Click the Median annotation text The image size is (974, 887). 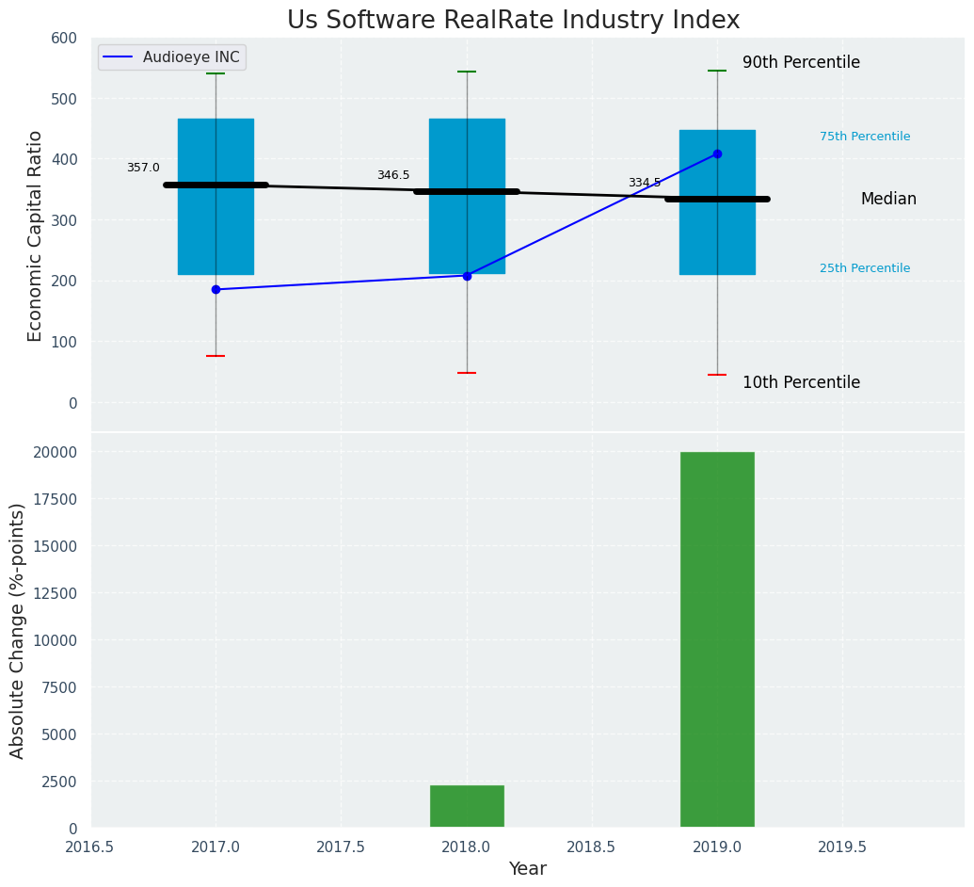(888, 200)
